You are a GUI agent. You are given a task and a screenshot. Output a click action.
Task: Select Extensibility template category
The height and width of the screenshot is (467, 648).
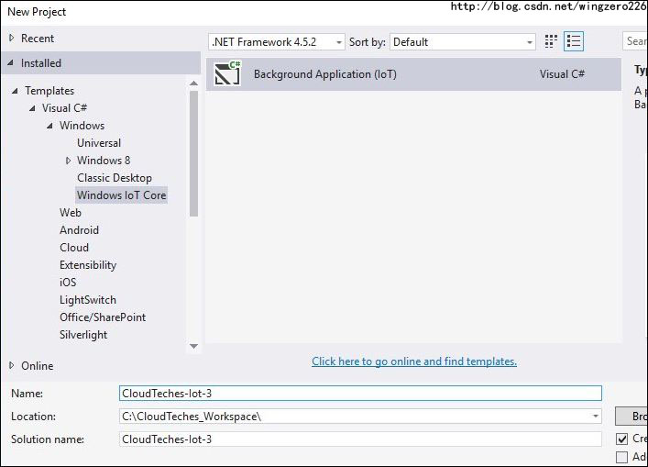pos(88,265)
